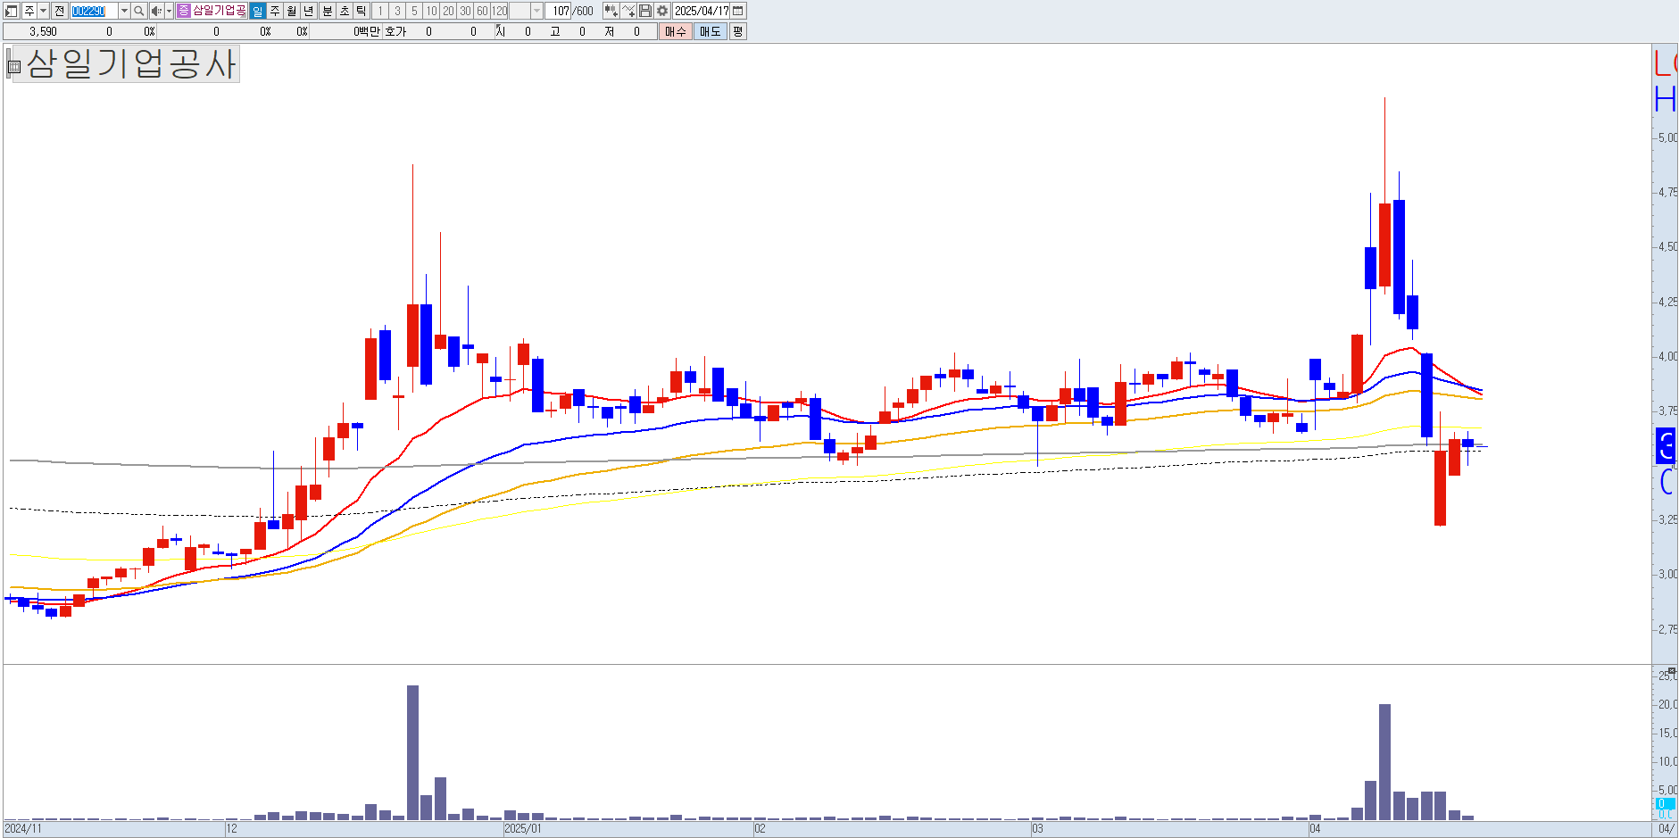Select the 30 interval button
1679x838 pixels.
point(465,11)
